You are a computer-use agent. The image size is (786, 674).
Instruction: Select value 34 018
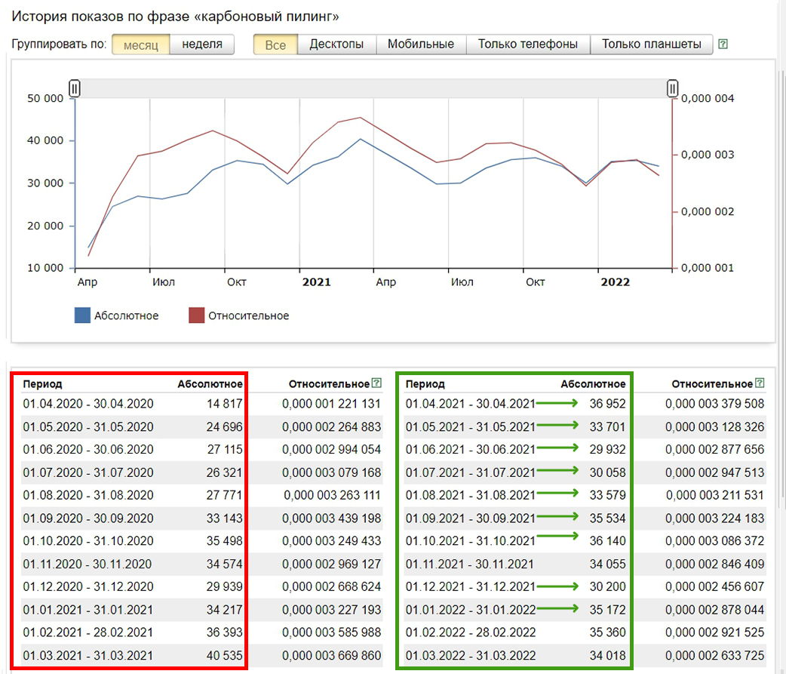pyautogui.click(x=607, y=655)
